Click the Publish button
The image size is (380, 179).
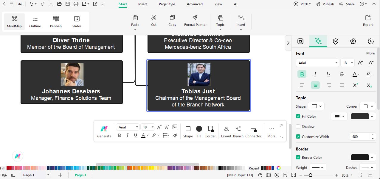[x=325, y=4]
